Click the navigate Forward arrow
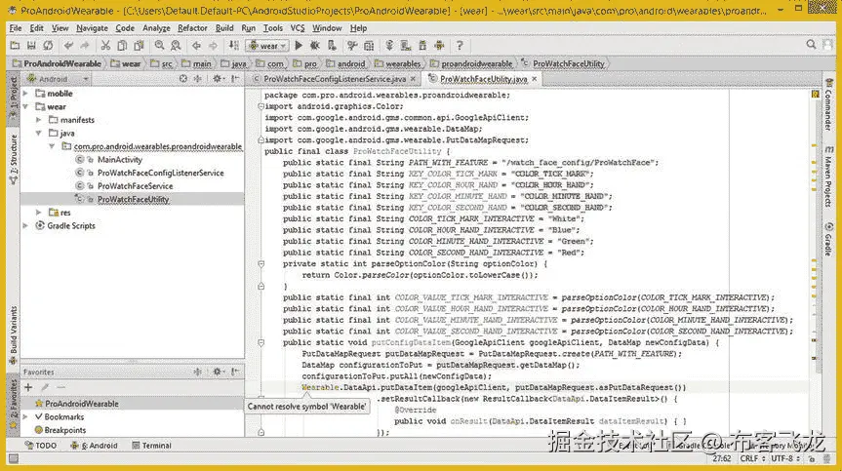This screenshot has width=842, height=471. tap(214, 46)
